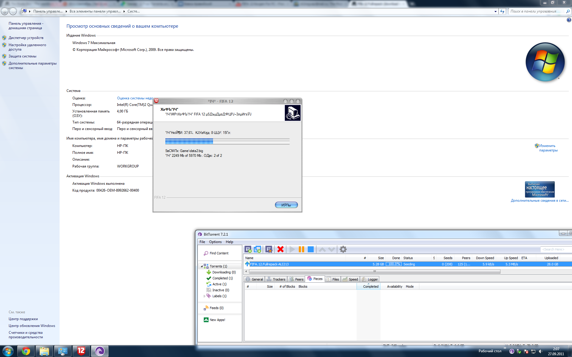Open Дополнительные параметры системы link
Image resolution: width=572 pixels, height=357 pixels.
click(x=32, y=65)
